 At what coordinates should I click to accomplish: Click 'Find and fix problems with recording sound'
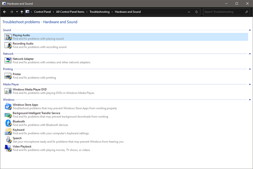(x=40, y=47)
